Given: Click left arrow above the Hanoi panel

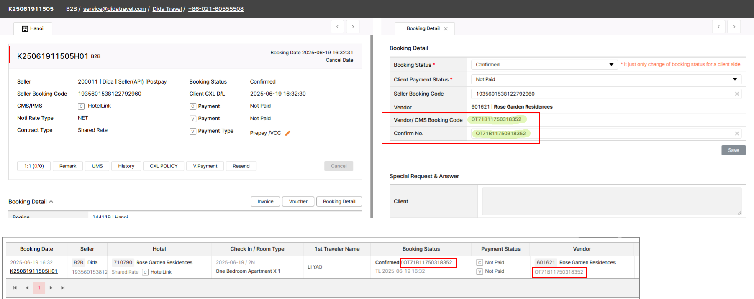Looking at the screenshot, I should coord(337,27).
